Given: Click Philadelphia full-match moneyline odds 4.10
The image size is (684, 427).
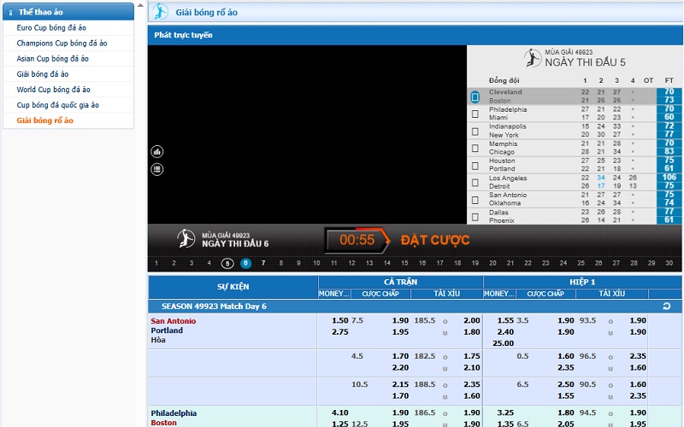Looking at the screenshot, I should (339, 412).
